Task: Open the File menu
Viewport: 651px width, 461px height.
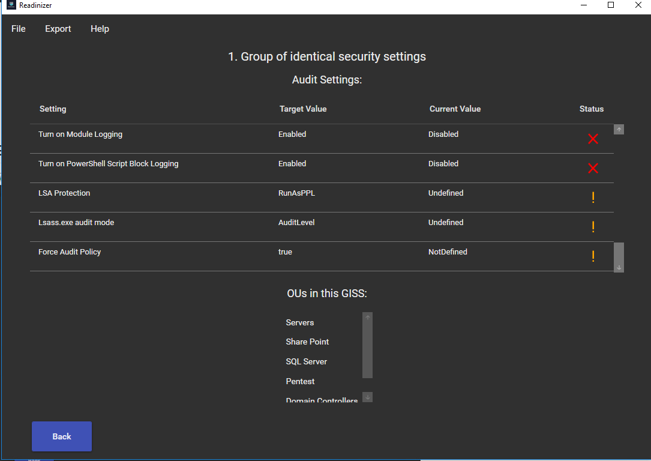Action: coord(18,28)
